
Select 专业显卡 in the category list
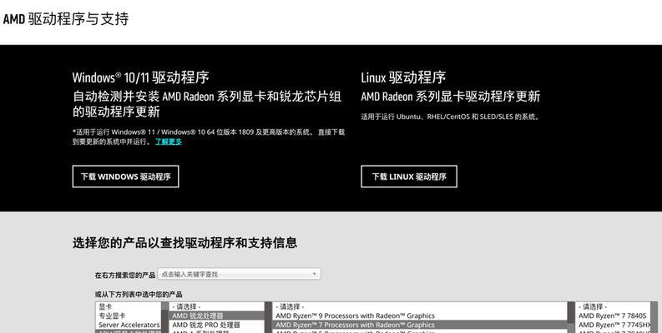(x=129, y=316)
